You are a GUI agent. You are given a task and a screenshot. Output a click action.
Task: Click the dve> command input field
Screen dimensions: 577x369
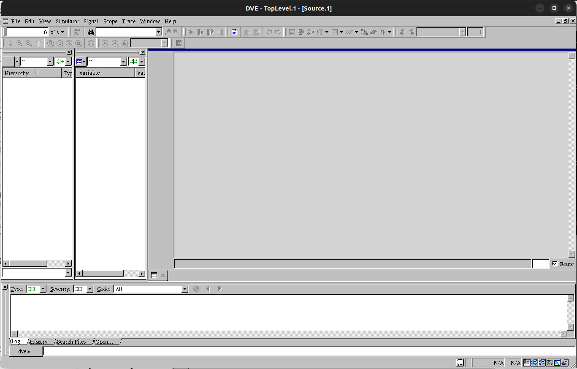pyautogui.click(x=308, y=351)
